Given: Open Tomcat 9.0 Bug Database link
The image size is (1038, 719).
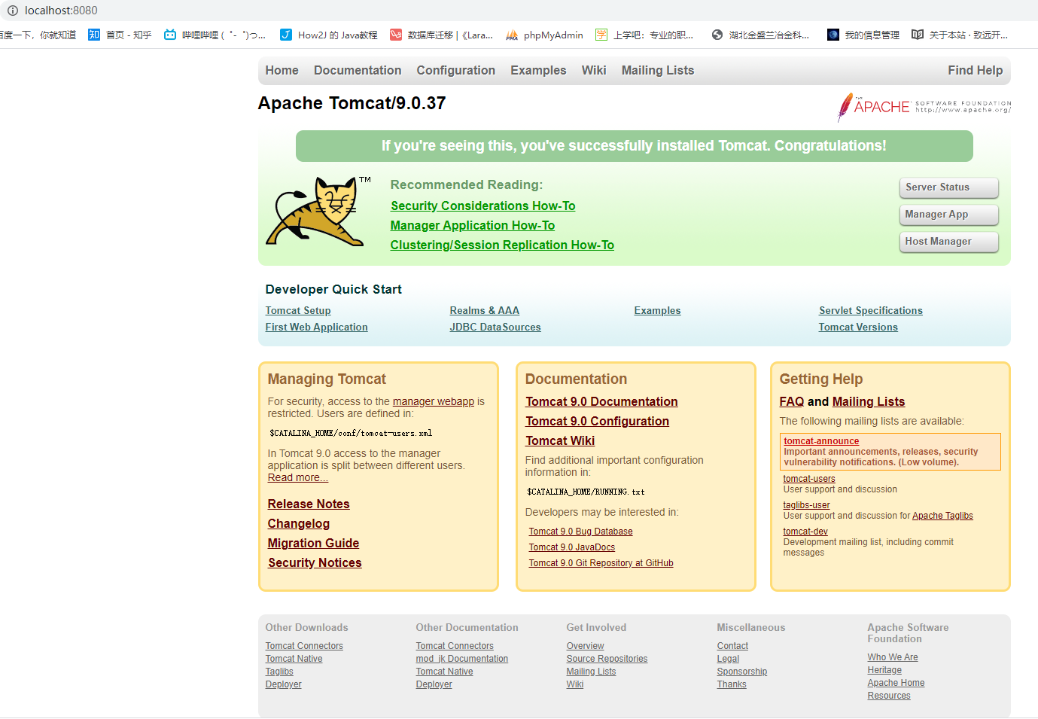Looking at the screenshot, I should 580,532.
